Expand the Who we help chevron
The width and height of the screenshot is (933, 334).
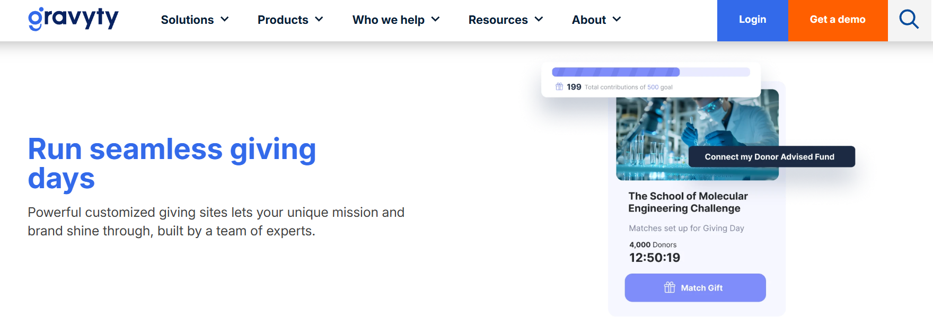pos(436,20)
